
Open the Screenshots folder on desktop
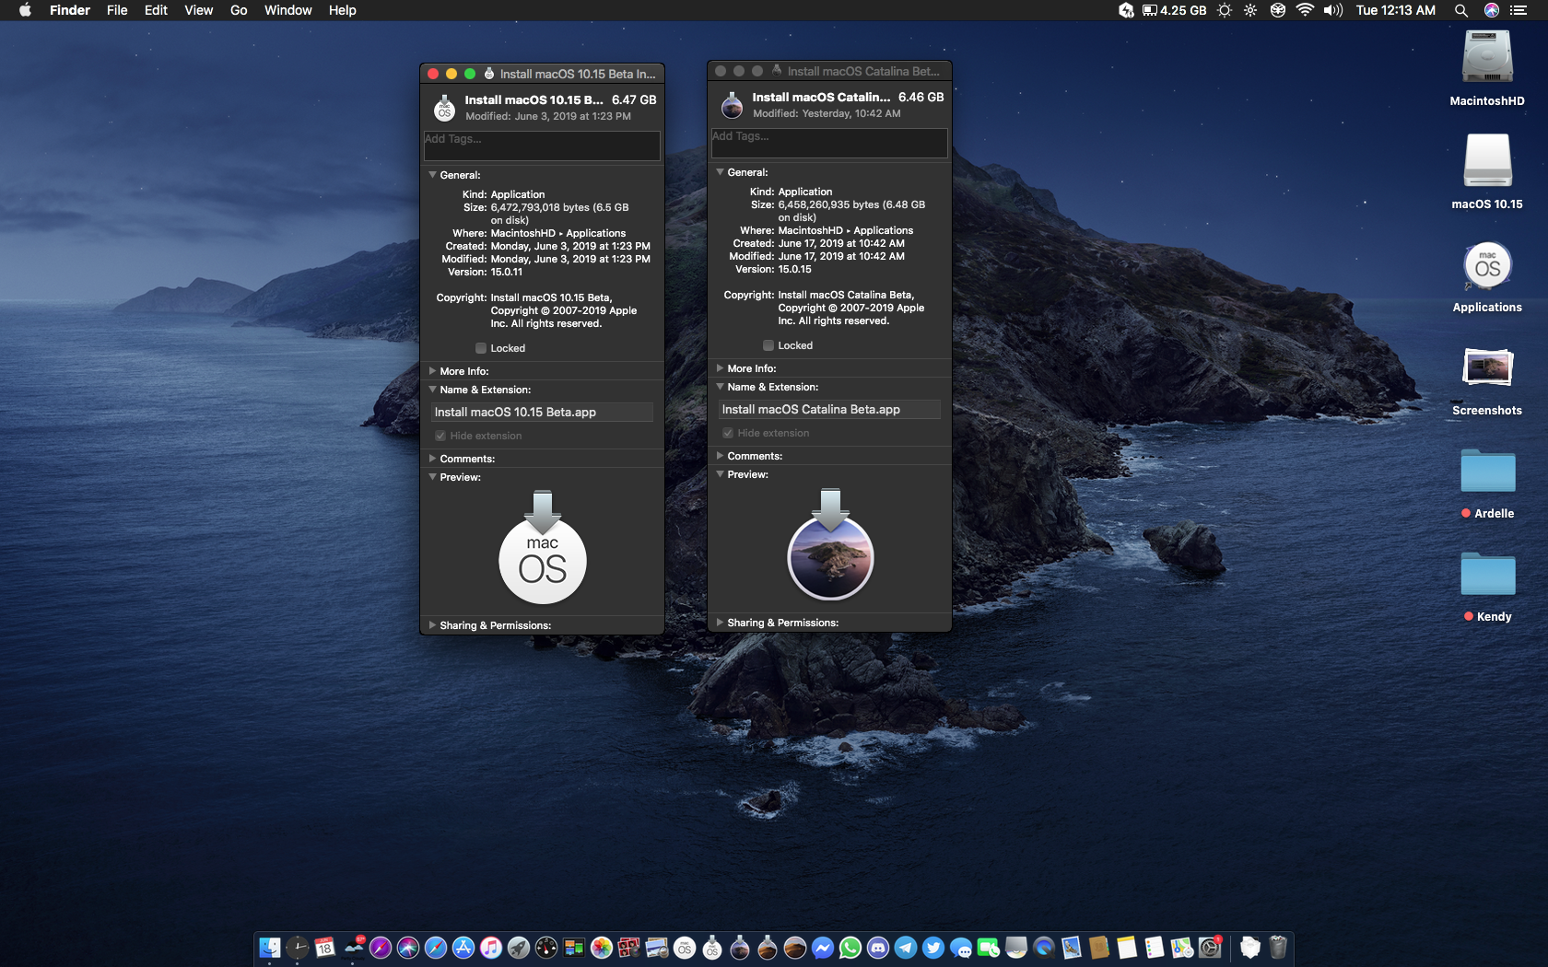(x=1486, y=370)
